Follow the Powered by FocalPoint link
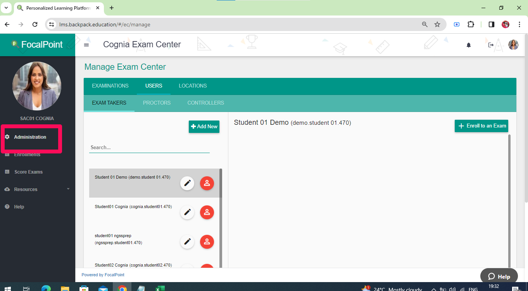The image size is (528, 291). 103,275
